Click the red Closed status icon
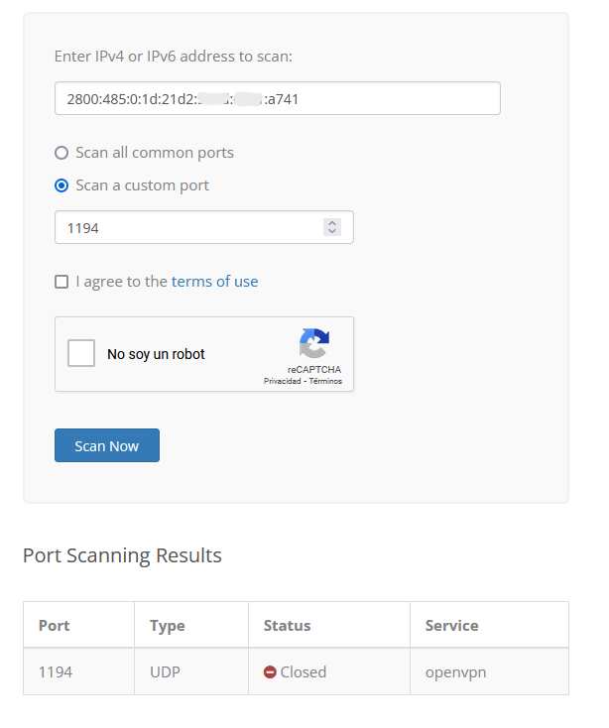This screenshot has width=609, height=728. click(270, 671)
